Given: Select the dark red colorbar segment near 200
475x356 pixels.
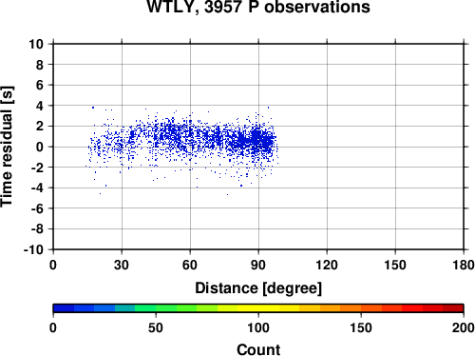Looking at the screenshot, I should coord(453,308).
